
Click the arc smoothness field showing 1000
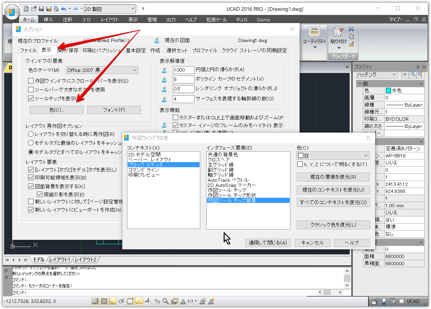[183, 70]
